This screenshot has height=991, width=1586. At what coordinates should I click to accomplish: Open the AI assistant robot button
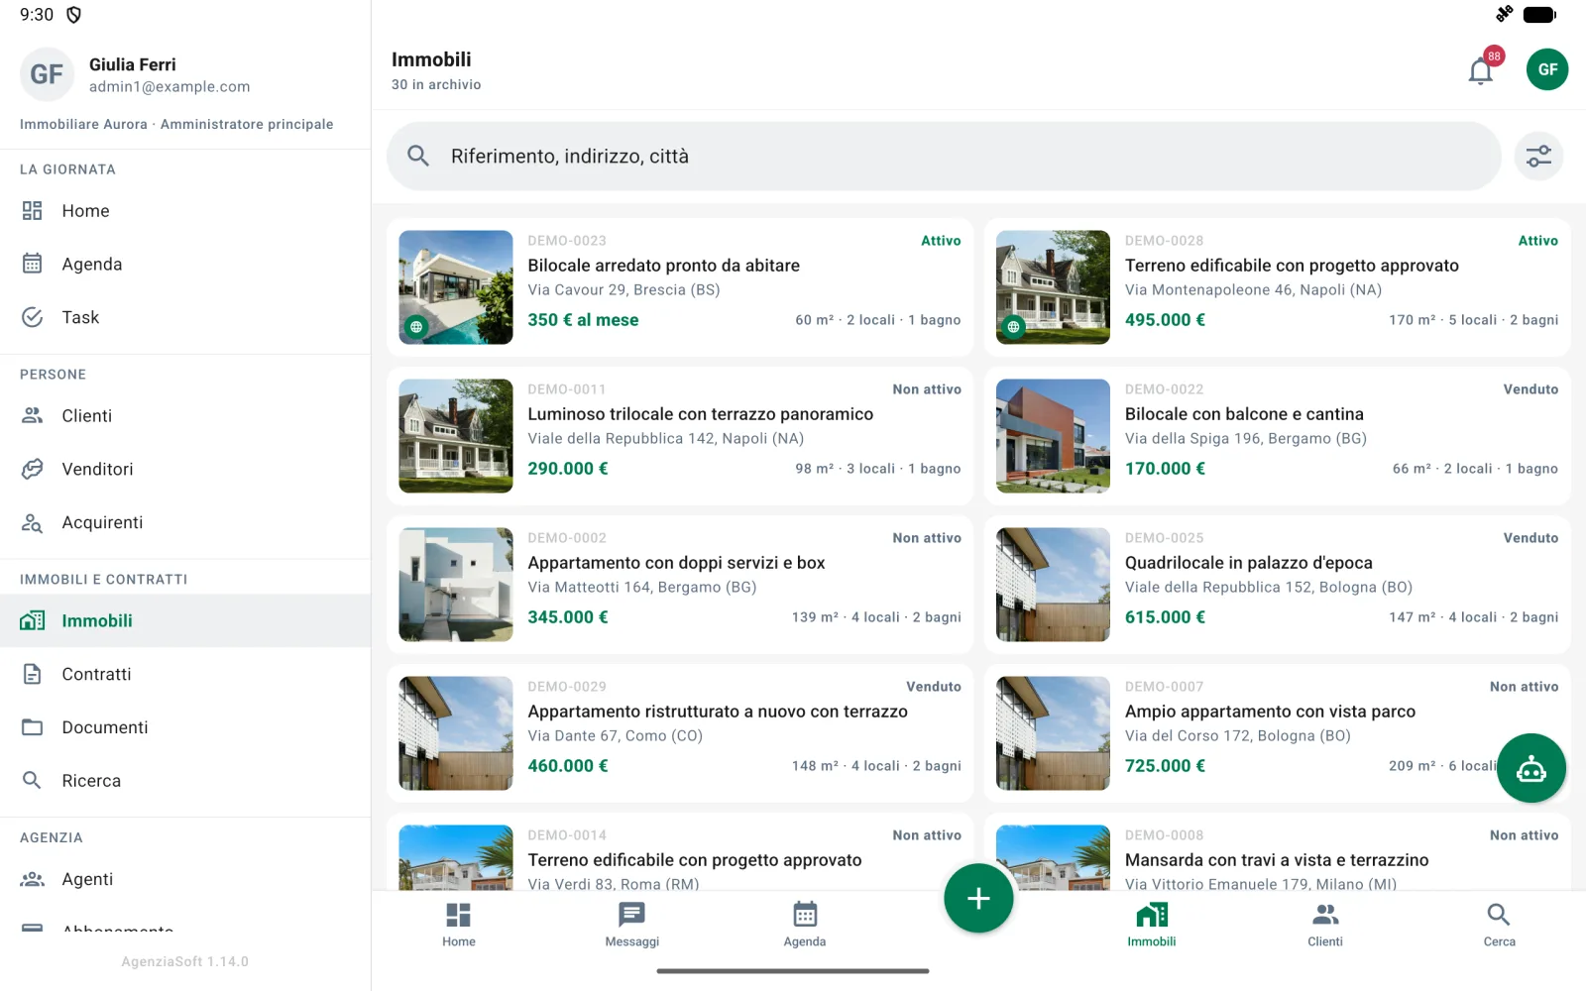[1531, 768]
